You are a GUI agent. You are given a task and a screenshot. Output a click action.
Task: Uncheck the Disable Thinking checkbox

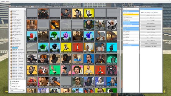(11, 81)
